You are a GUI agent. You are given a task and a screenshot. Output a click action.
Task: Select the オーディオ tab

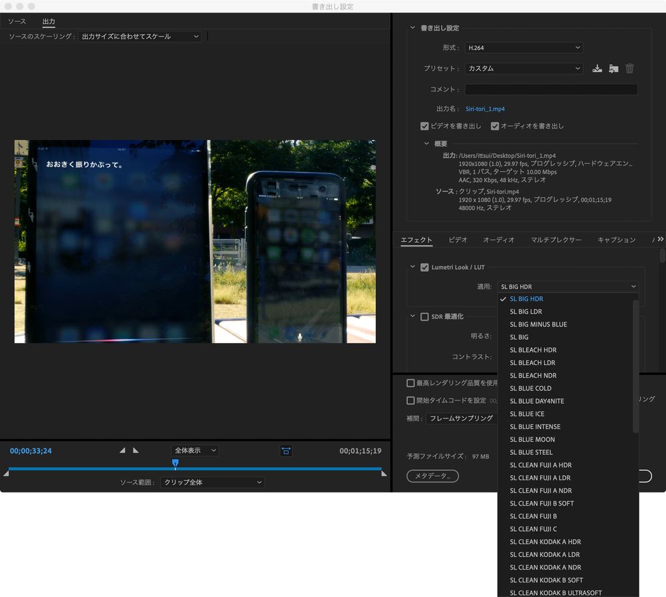point(499,240)
